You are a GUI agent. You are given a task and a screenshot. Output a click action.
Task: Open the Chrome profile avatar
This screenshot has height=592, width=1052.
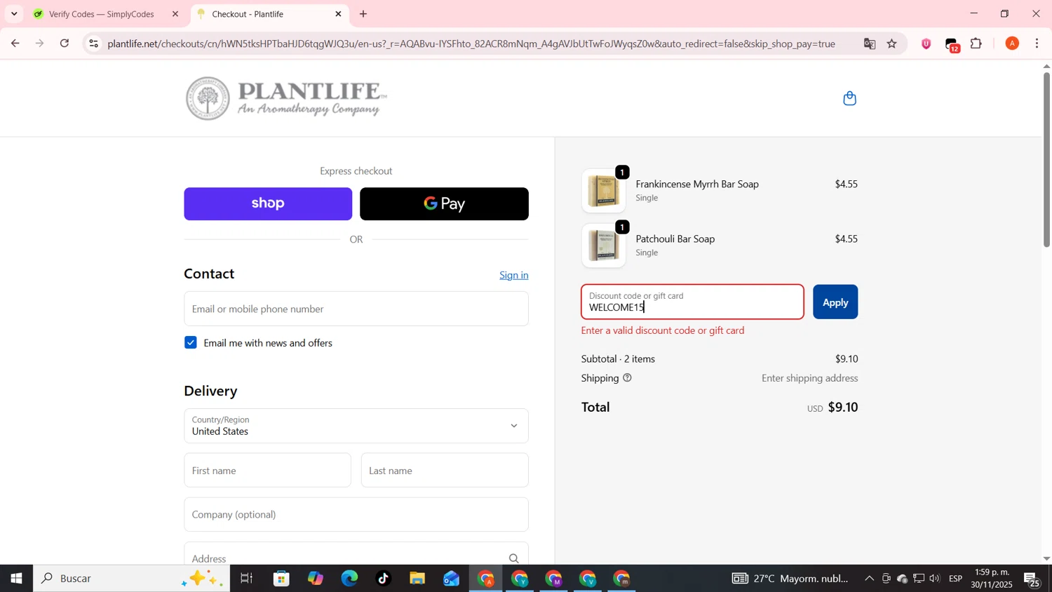tap(1012, 43)
